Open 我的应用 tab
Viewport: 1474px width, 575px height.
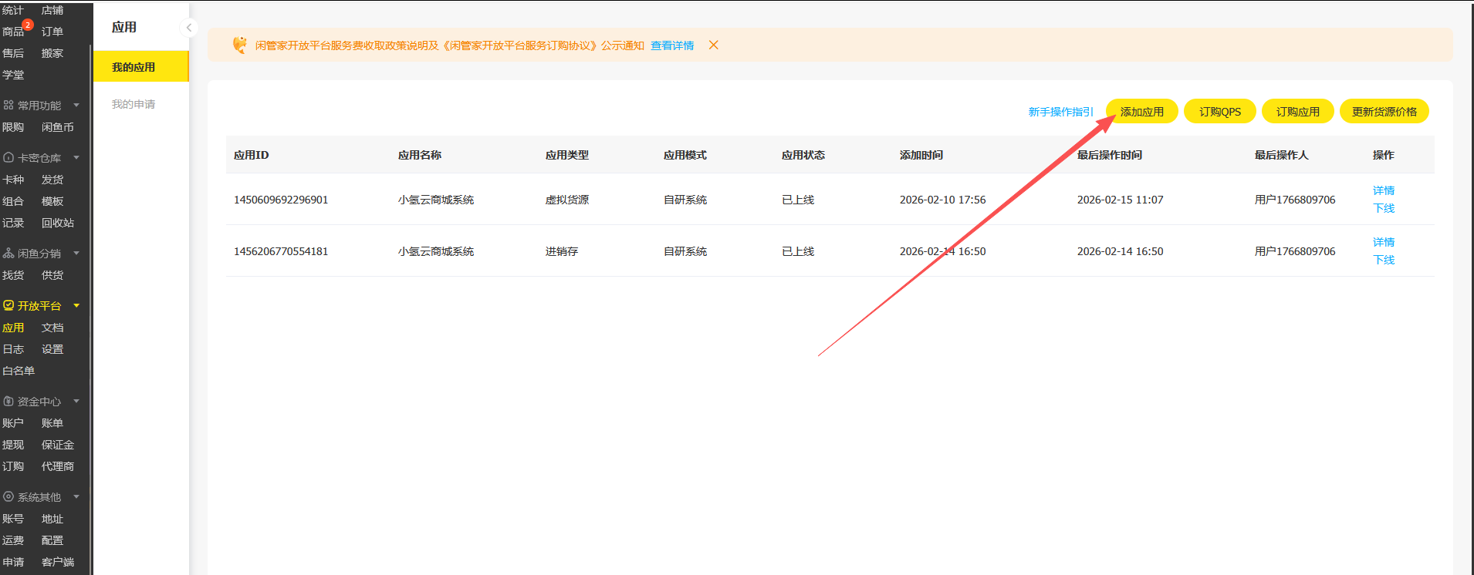[141, 67]
